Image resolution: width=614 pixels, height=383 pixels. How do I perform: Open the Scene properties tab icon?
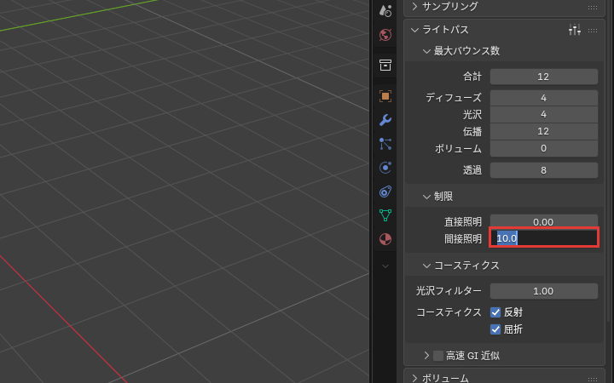click(x=385, y=11)
